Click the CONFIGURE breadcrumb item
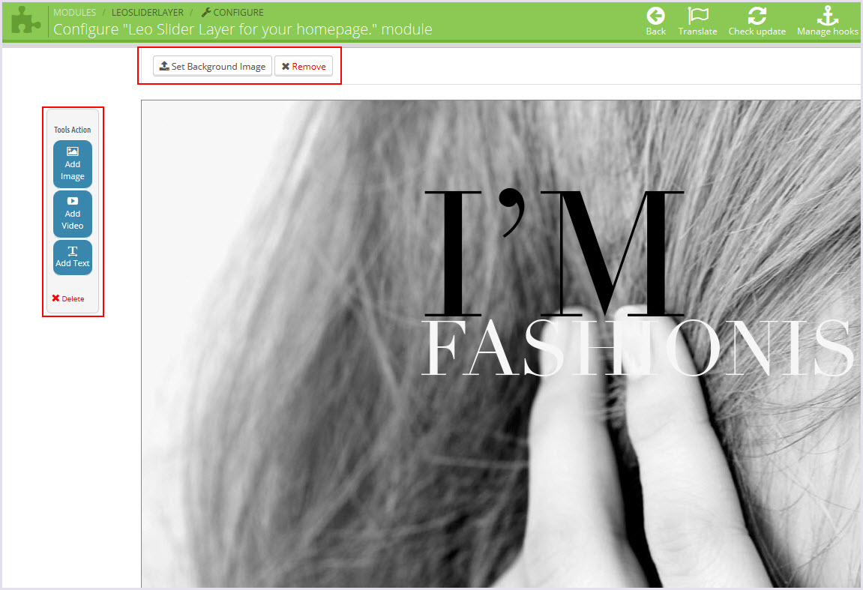 click(x=232, y=12)
